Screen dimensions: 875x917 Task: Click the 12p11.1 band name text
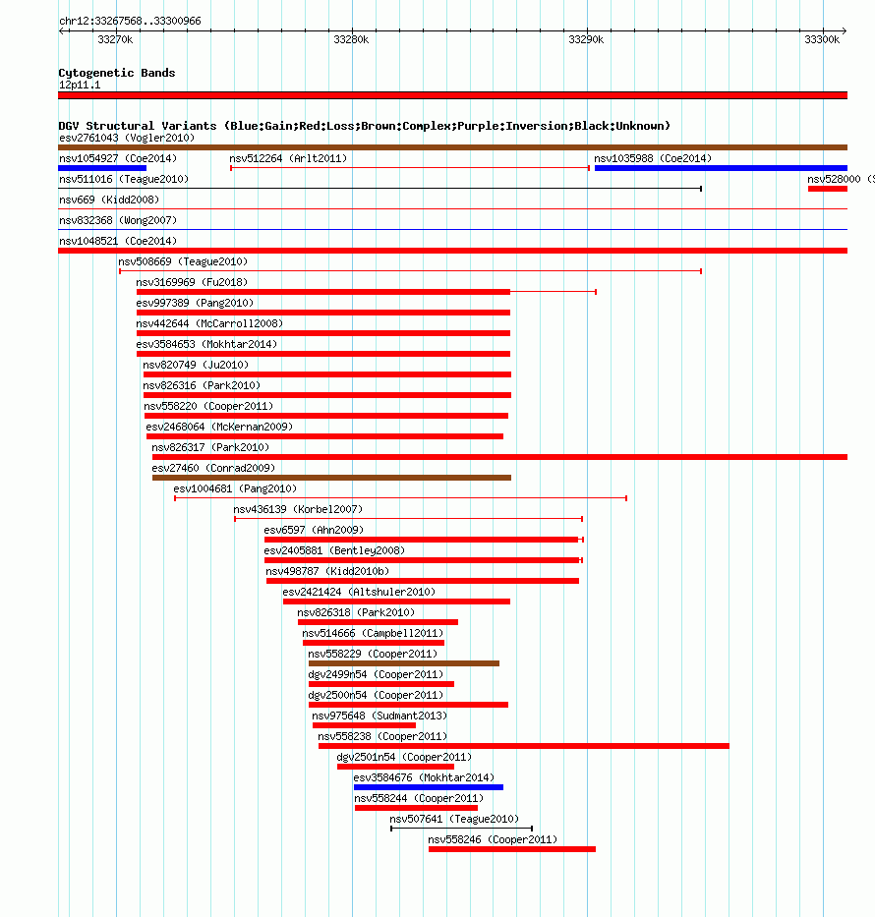[x=80, y=85]
